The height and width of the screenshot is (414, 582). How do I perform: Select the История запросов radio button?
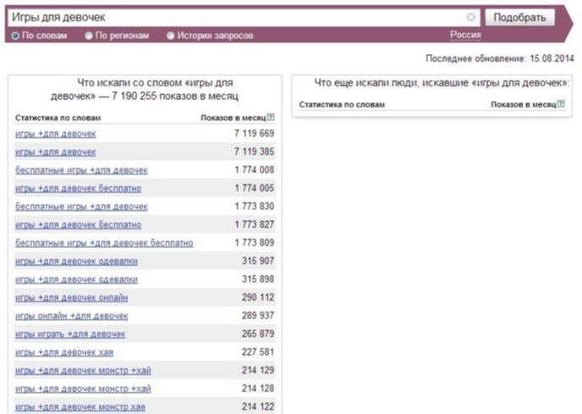[170, 36]
